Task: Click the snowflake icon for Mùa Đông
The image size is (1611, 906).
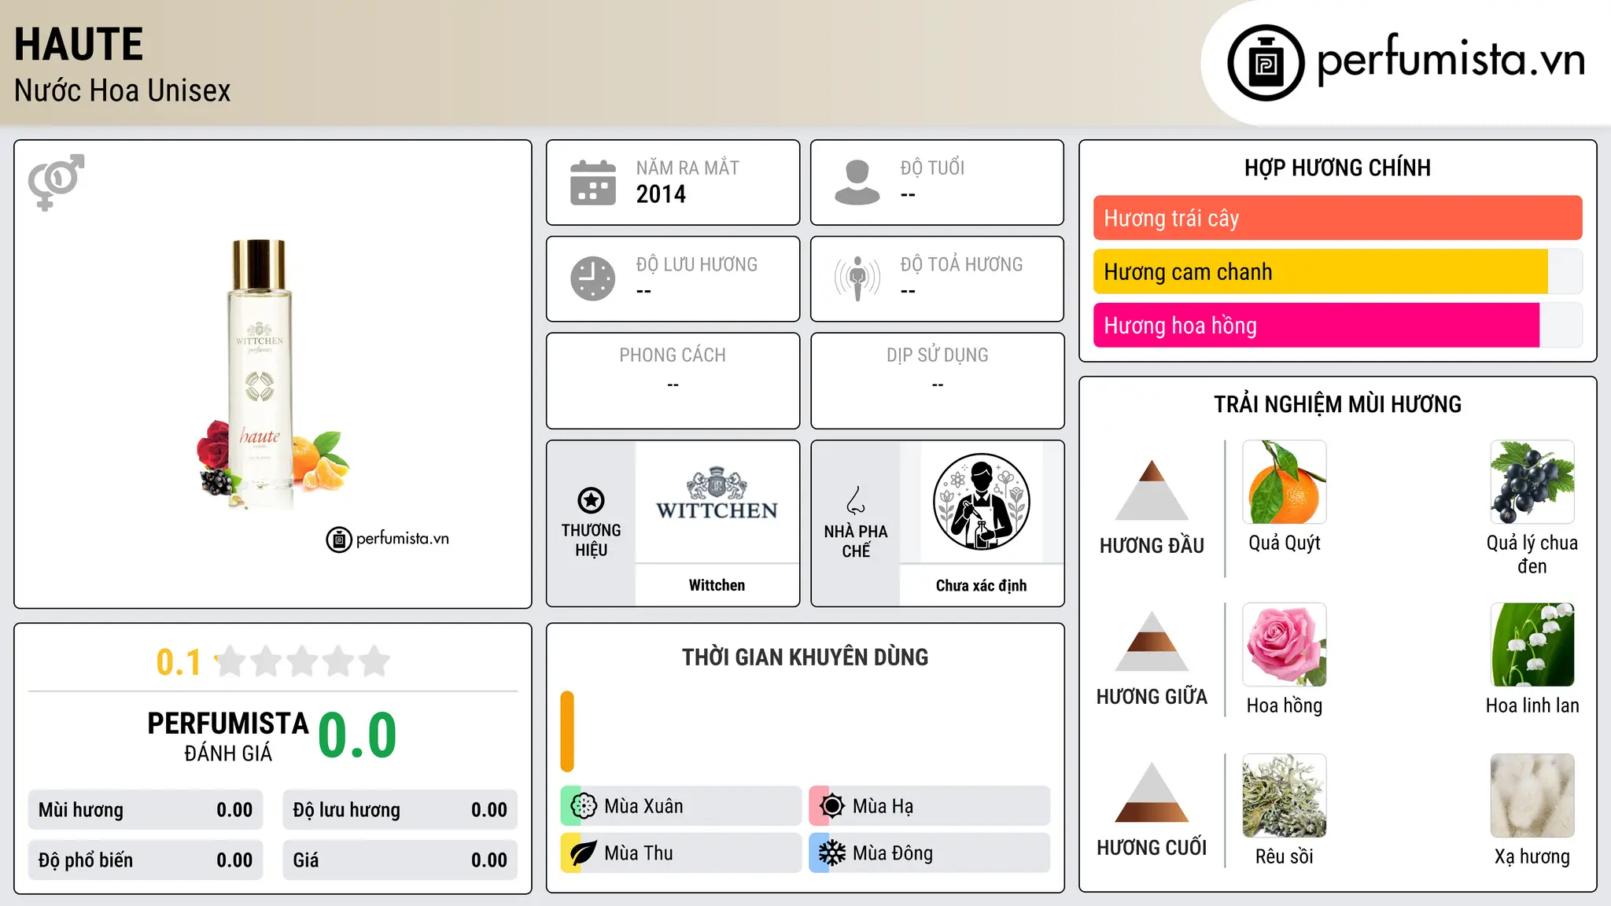Action: 832,853
